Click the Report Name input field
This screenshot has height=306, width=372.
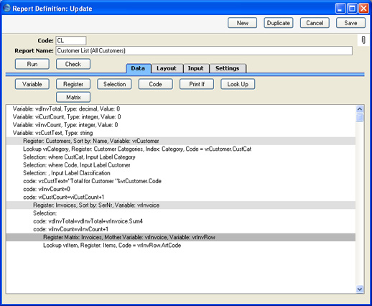[x=204, y=51]
